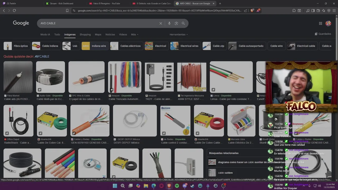Select the Videos search tab
The width and height of the screenshot is (338, 190).
tap(123, 35)
